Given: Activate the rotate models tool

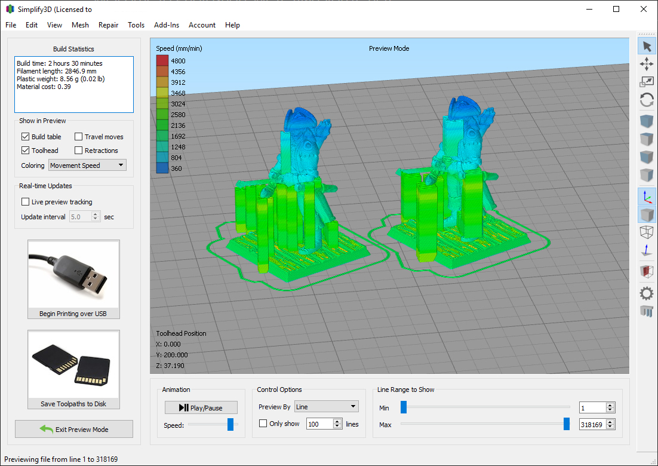Looking at the screenshot, I should 647,100.
